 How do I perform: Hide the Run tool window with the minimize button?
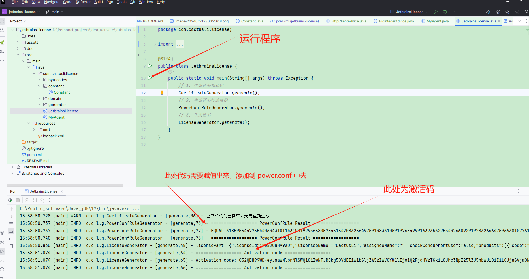pyautogui.click(x=526, y=191)
